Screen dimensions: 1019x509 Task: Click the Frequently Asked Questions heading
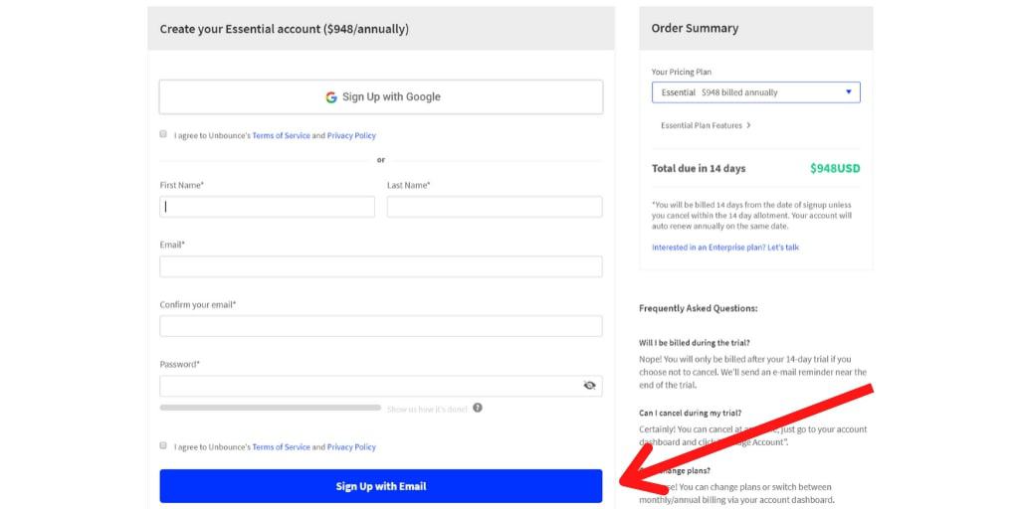pos(698,308)
